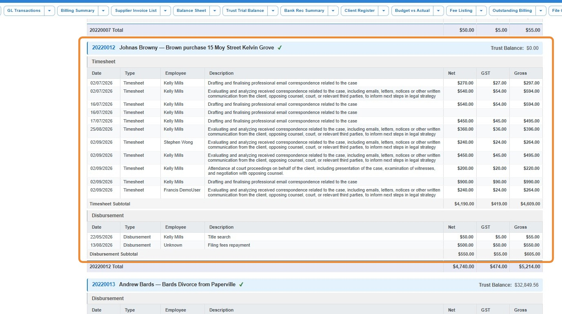Click the 13/08/2026 disbursement date cell

pos(104,245)
